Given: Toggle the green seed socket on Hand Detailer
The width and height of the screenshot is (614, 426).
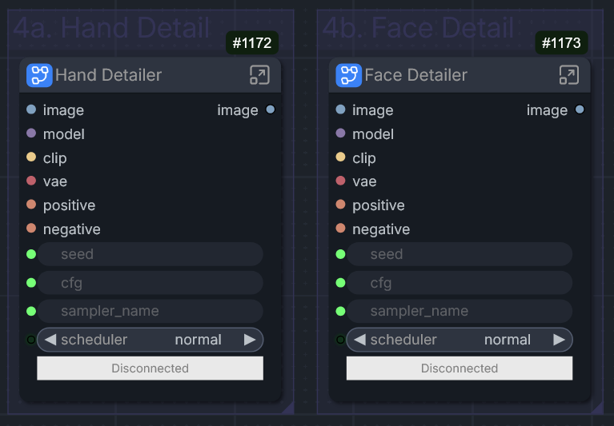Looking at the screenshot, I should tap(31, 254).
